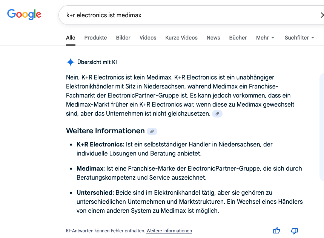Image resolution: width=324 pixels, height=238 pixels.
Task: Rate AI answer with thumbs up
Action: coord(276,230)
